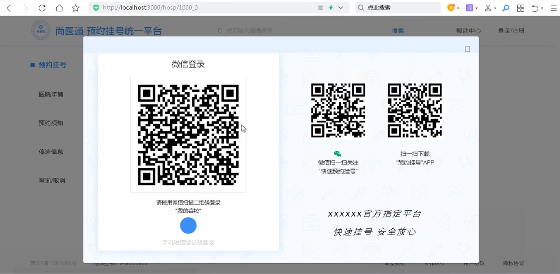The width and height of the screenshot is (560, 274).
Task: Open browser home page icon
Action: [59, 8]
